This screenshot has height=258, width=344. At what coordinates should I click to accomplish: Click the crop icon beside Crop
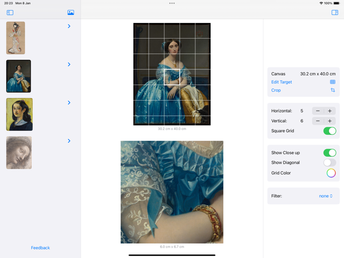point(333,90)
